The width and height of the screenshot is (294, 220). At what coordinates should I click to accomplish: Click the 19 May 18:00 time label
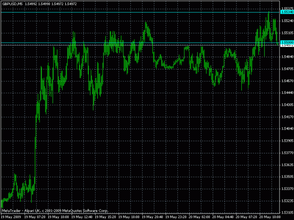pyautogui.click(x=129, y=217)
